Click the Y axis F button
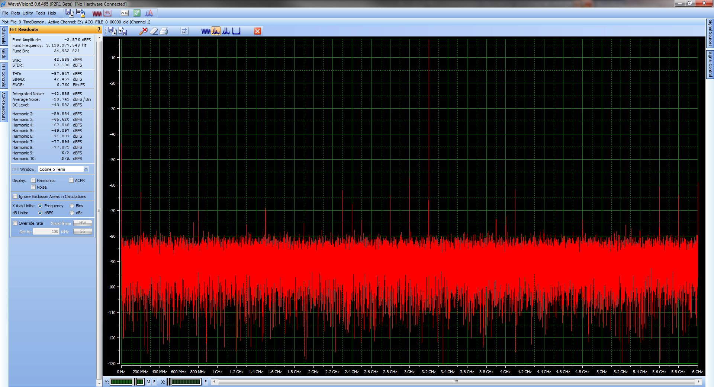This screenshot has height=387, width=714. (154, 382)
